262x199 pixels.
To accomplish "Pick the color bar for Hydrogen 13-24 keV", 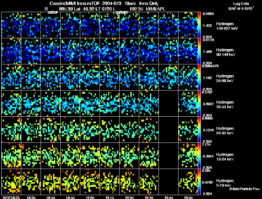I will pos(199,156).
